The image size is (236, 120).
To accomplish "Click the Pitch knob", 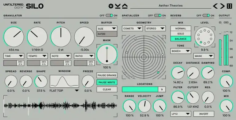I will (61, 37).
